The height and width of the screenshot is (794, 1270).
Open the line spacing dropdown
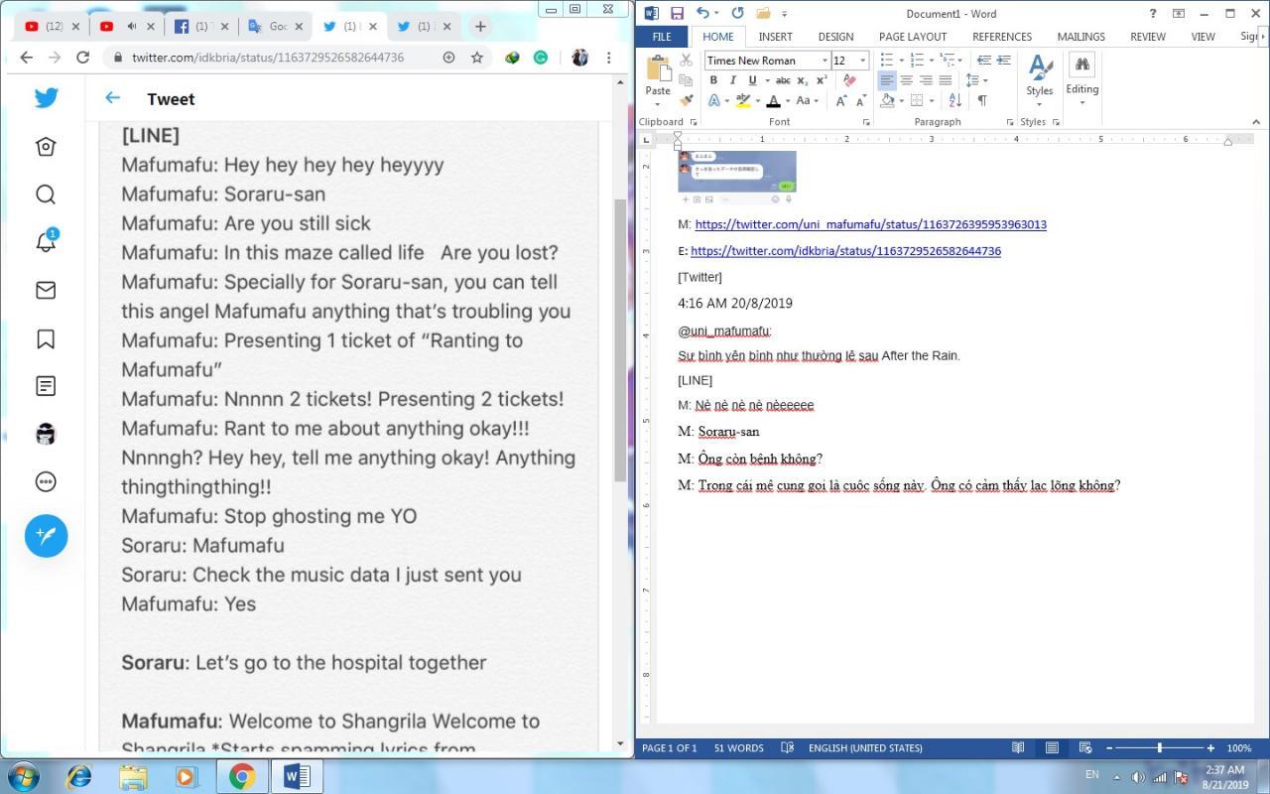point(977,80)
